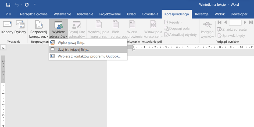Choose Wpisz nową listę option
Viewport: 254px width, 127px height.
(71, 42)
